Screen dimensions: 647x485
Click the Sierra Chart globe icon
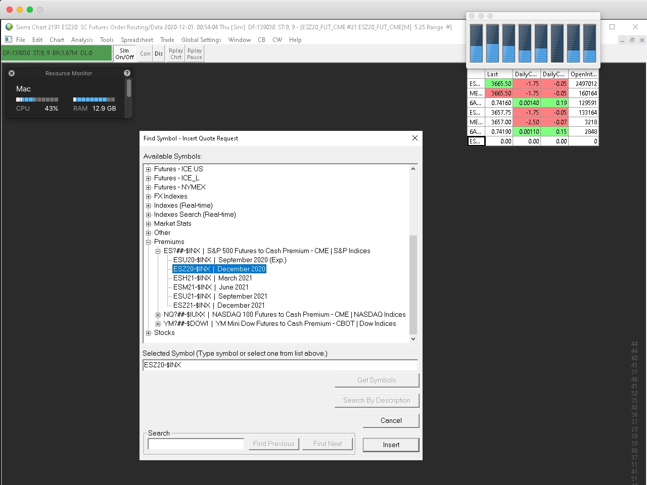pyautogui.click(x=9, y=27)
